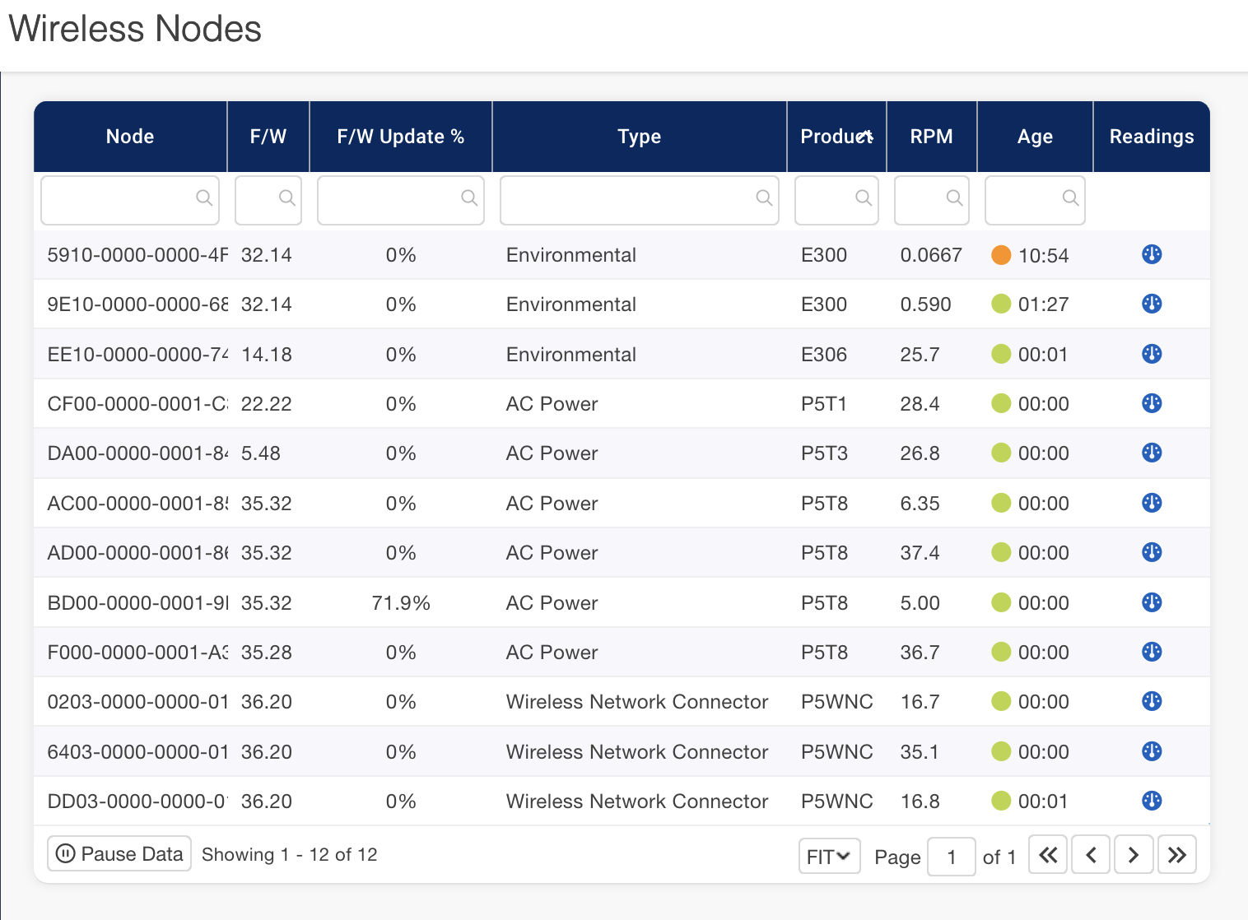Click the search icon in Type filter
This screenshot has height=920, width=1248.
pyautogui.click(x=763, y=198)
